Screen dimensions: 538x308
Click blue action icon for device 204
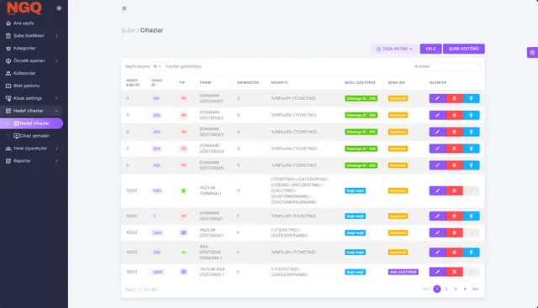tap(471, 149)
